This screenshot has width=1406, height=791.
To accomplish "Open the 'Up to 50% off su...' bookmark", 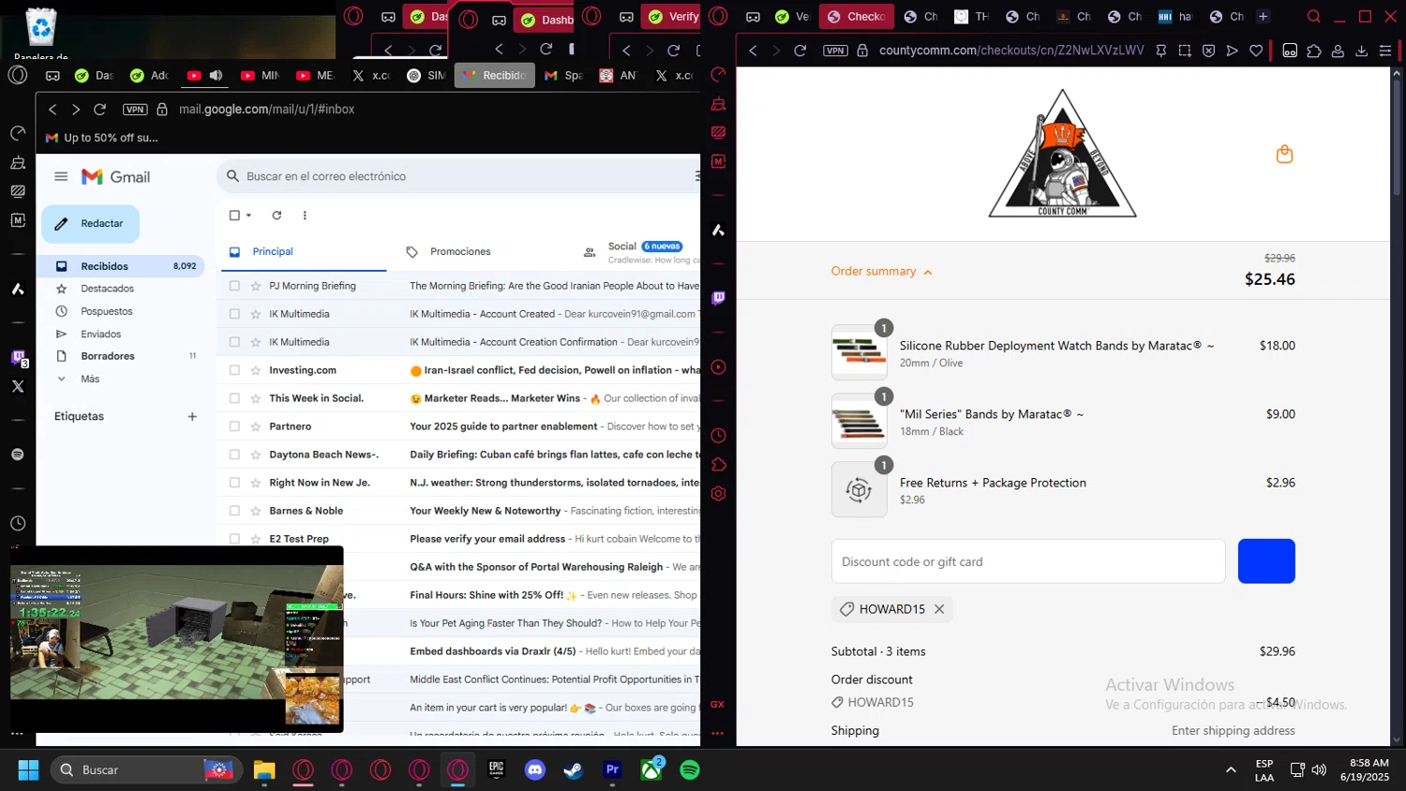I will point(102,138).
